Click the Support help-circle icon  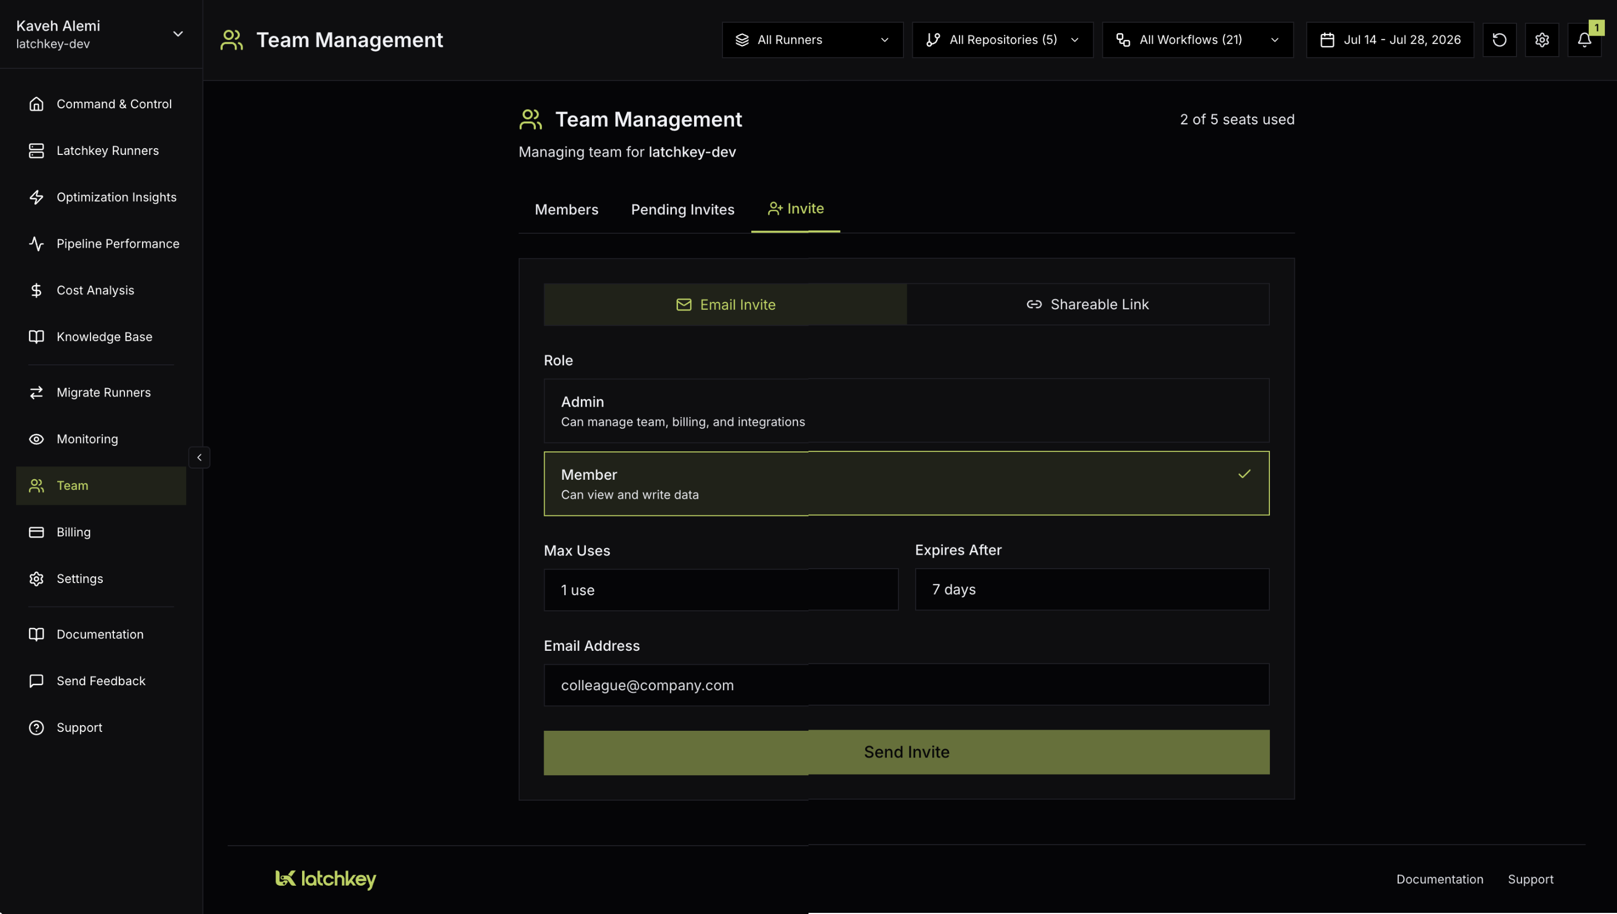pyautogui.click(x=37, y=727)
